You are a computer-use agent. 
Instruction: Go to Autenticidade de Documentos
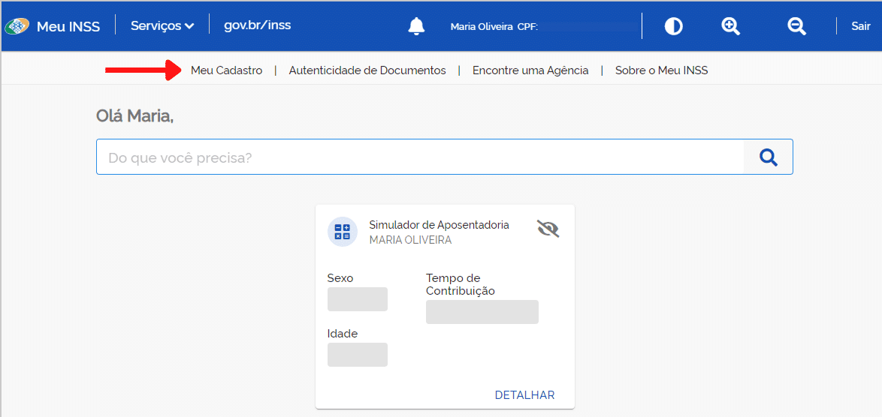pos(367,70)
